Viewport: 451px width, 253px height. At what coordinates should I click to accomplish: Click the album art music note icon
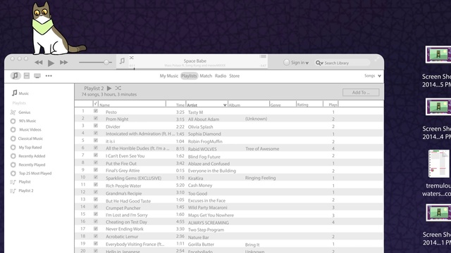point(122,61)
